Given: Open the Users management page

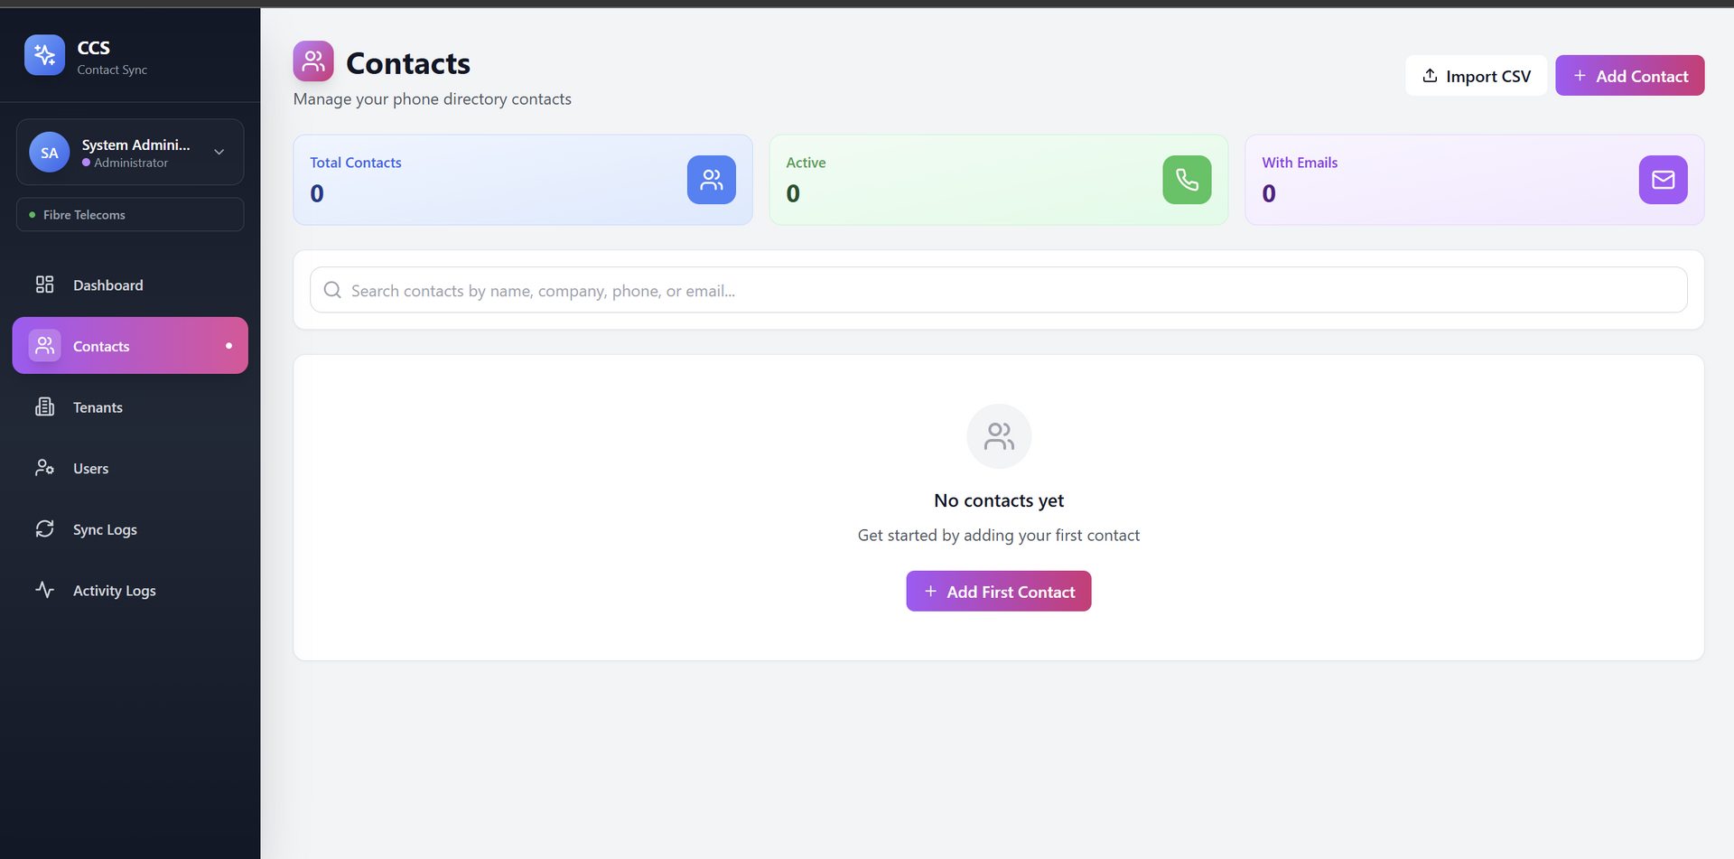Looking at the screenshot, I should [90, 469].
